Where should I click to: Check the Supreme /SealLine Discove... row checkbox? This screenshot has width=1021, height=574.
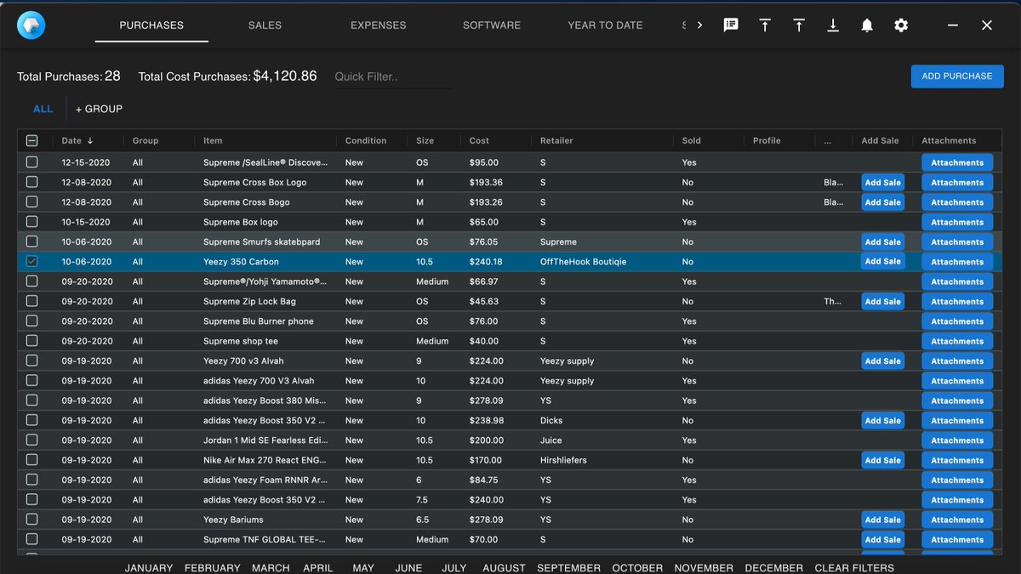click(32, 162)
